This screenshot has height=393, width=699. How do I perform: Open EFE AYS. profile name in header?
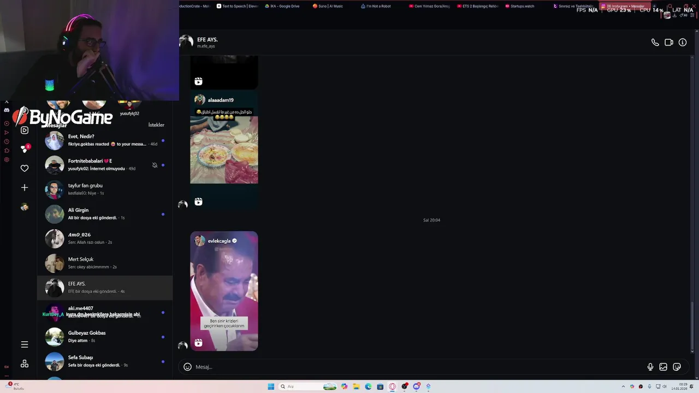tap(208, 40)
